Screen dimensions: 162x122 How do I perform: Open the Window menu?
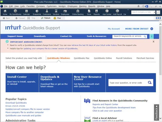(x=101, y=6)
